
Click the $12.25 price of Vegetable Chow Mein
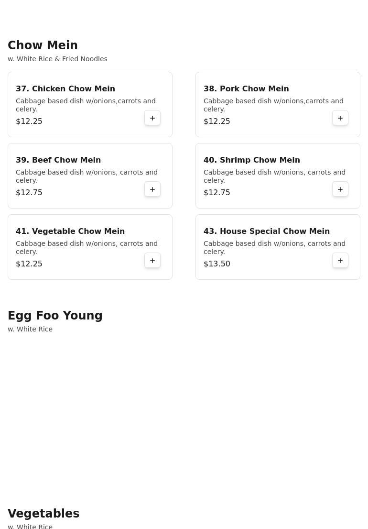coord(29,264)
